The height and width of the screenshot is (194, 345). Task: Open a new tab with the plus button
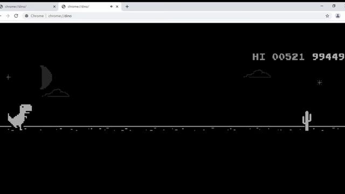point(127,6)
